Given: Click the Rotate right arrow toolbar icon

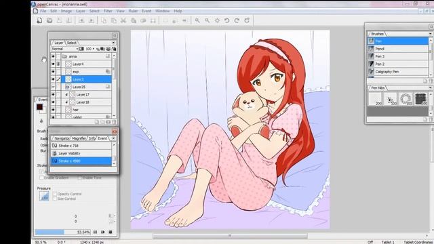Looking at the screenshot, I should [x=237, y=20].
